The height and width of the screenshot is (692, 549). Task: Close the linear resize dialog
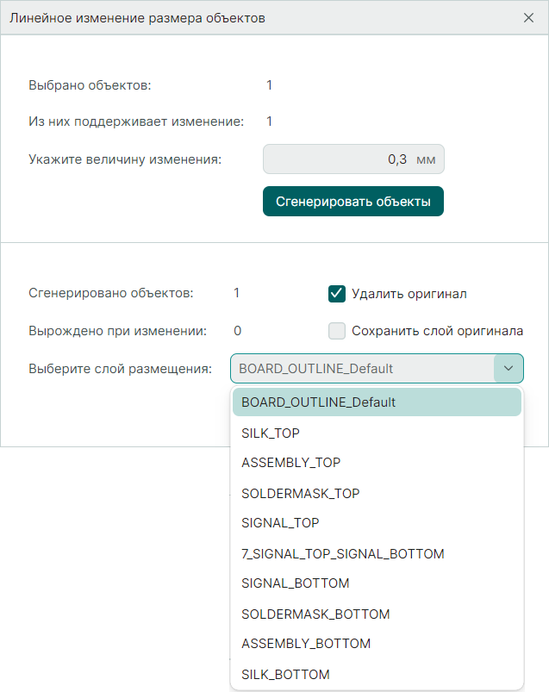[x=528, y=17]
